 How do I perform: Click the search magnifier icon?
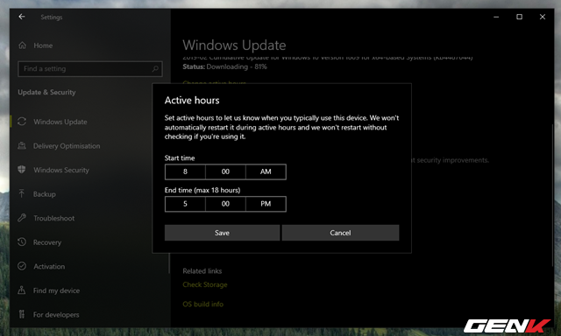click(x=155, y=68)
